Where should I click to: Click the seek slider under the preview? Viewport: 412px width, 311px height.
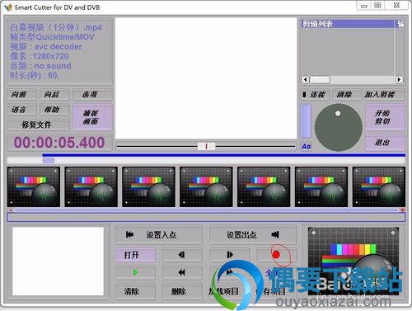click(206, 146)
